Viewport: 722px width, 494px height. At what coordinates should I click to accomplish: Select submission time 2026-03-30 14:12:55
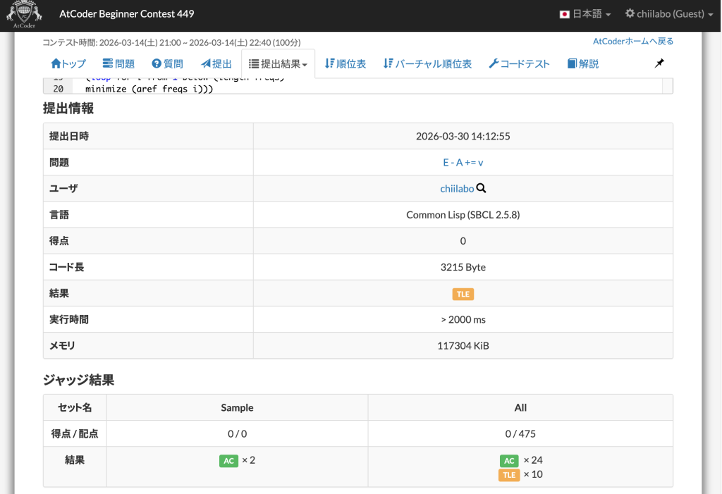(463, 136)
